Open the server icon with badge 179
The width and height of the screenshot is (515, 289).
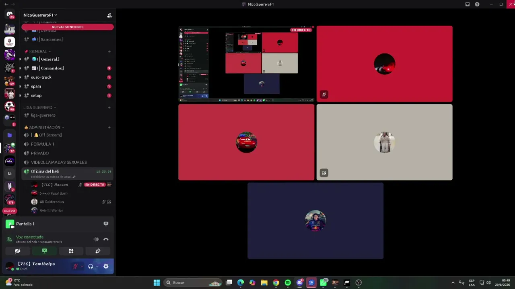pos(10,199)
